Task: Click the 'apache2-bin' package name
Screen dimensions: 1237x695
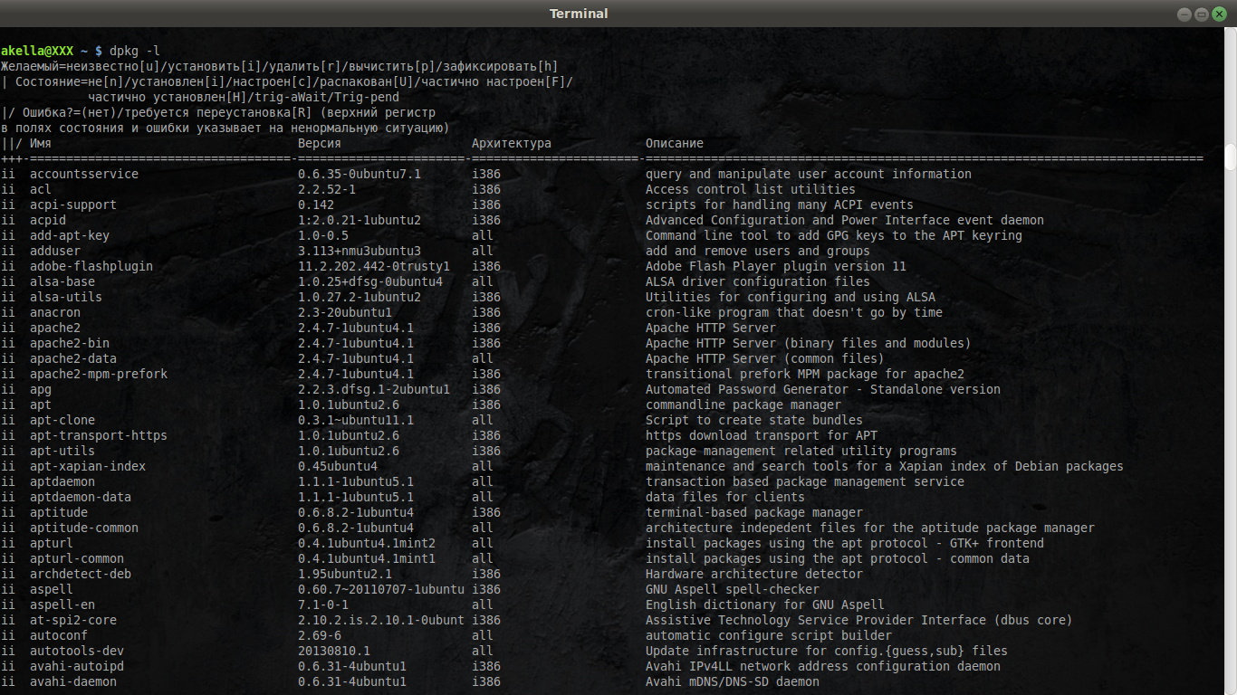Action: pos(70,343)
